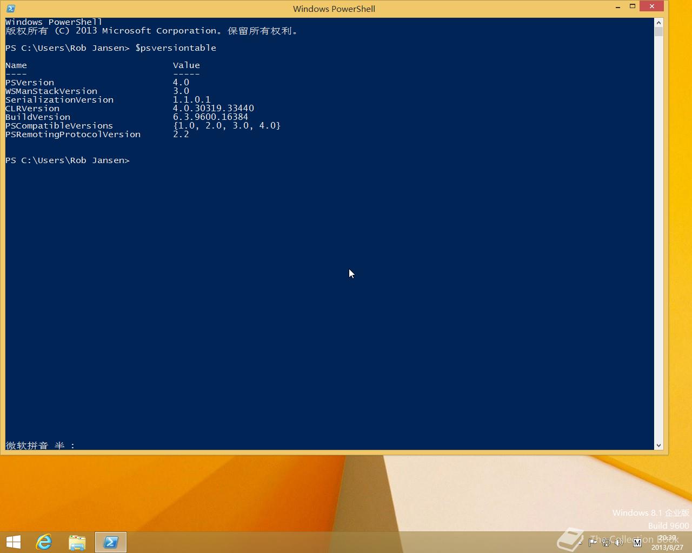The image size is (692, 553).
Task: Minimize the Windows PowerShell window
Action: click(x=618, y=6)
